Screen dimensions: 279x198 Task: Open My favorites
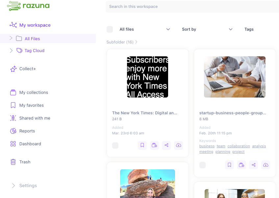click(32, 105)
